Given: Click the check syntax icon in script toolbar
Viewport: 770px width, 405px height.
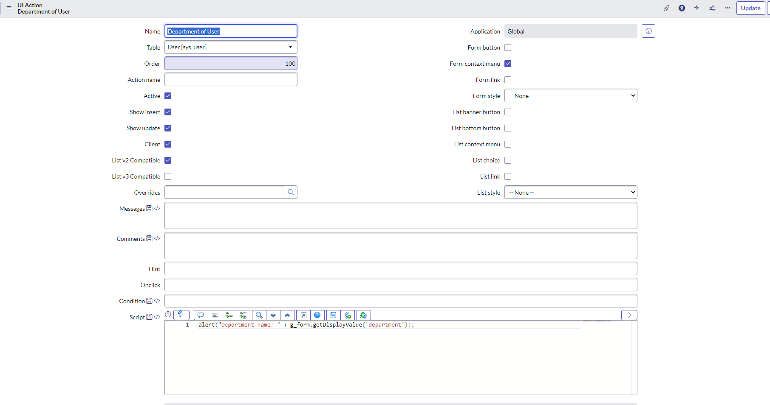Looking at the screenshot, I should [x=348, y=315].
